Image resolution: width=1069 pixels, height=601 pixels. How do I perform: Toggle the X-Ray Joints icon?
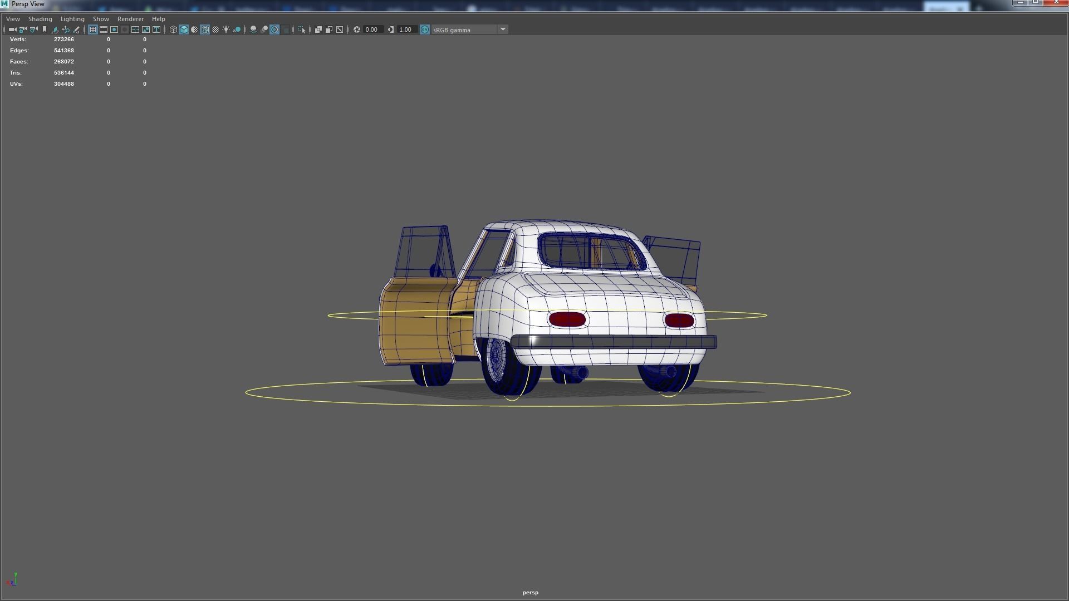[x=340, y=29]
